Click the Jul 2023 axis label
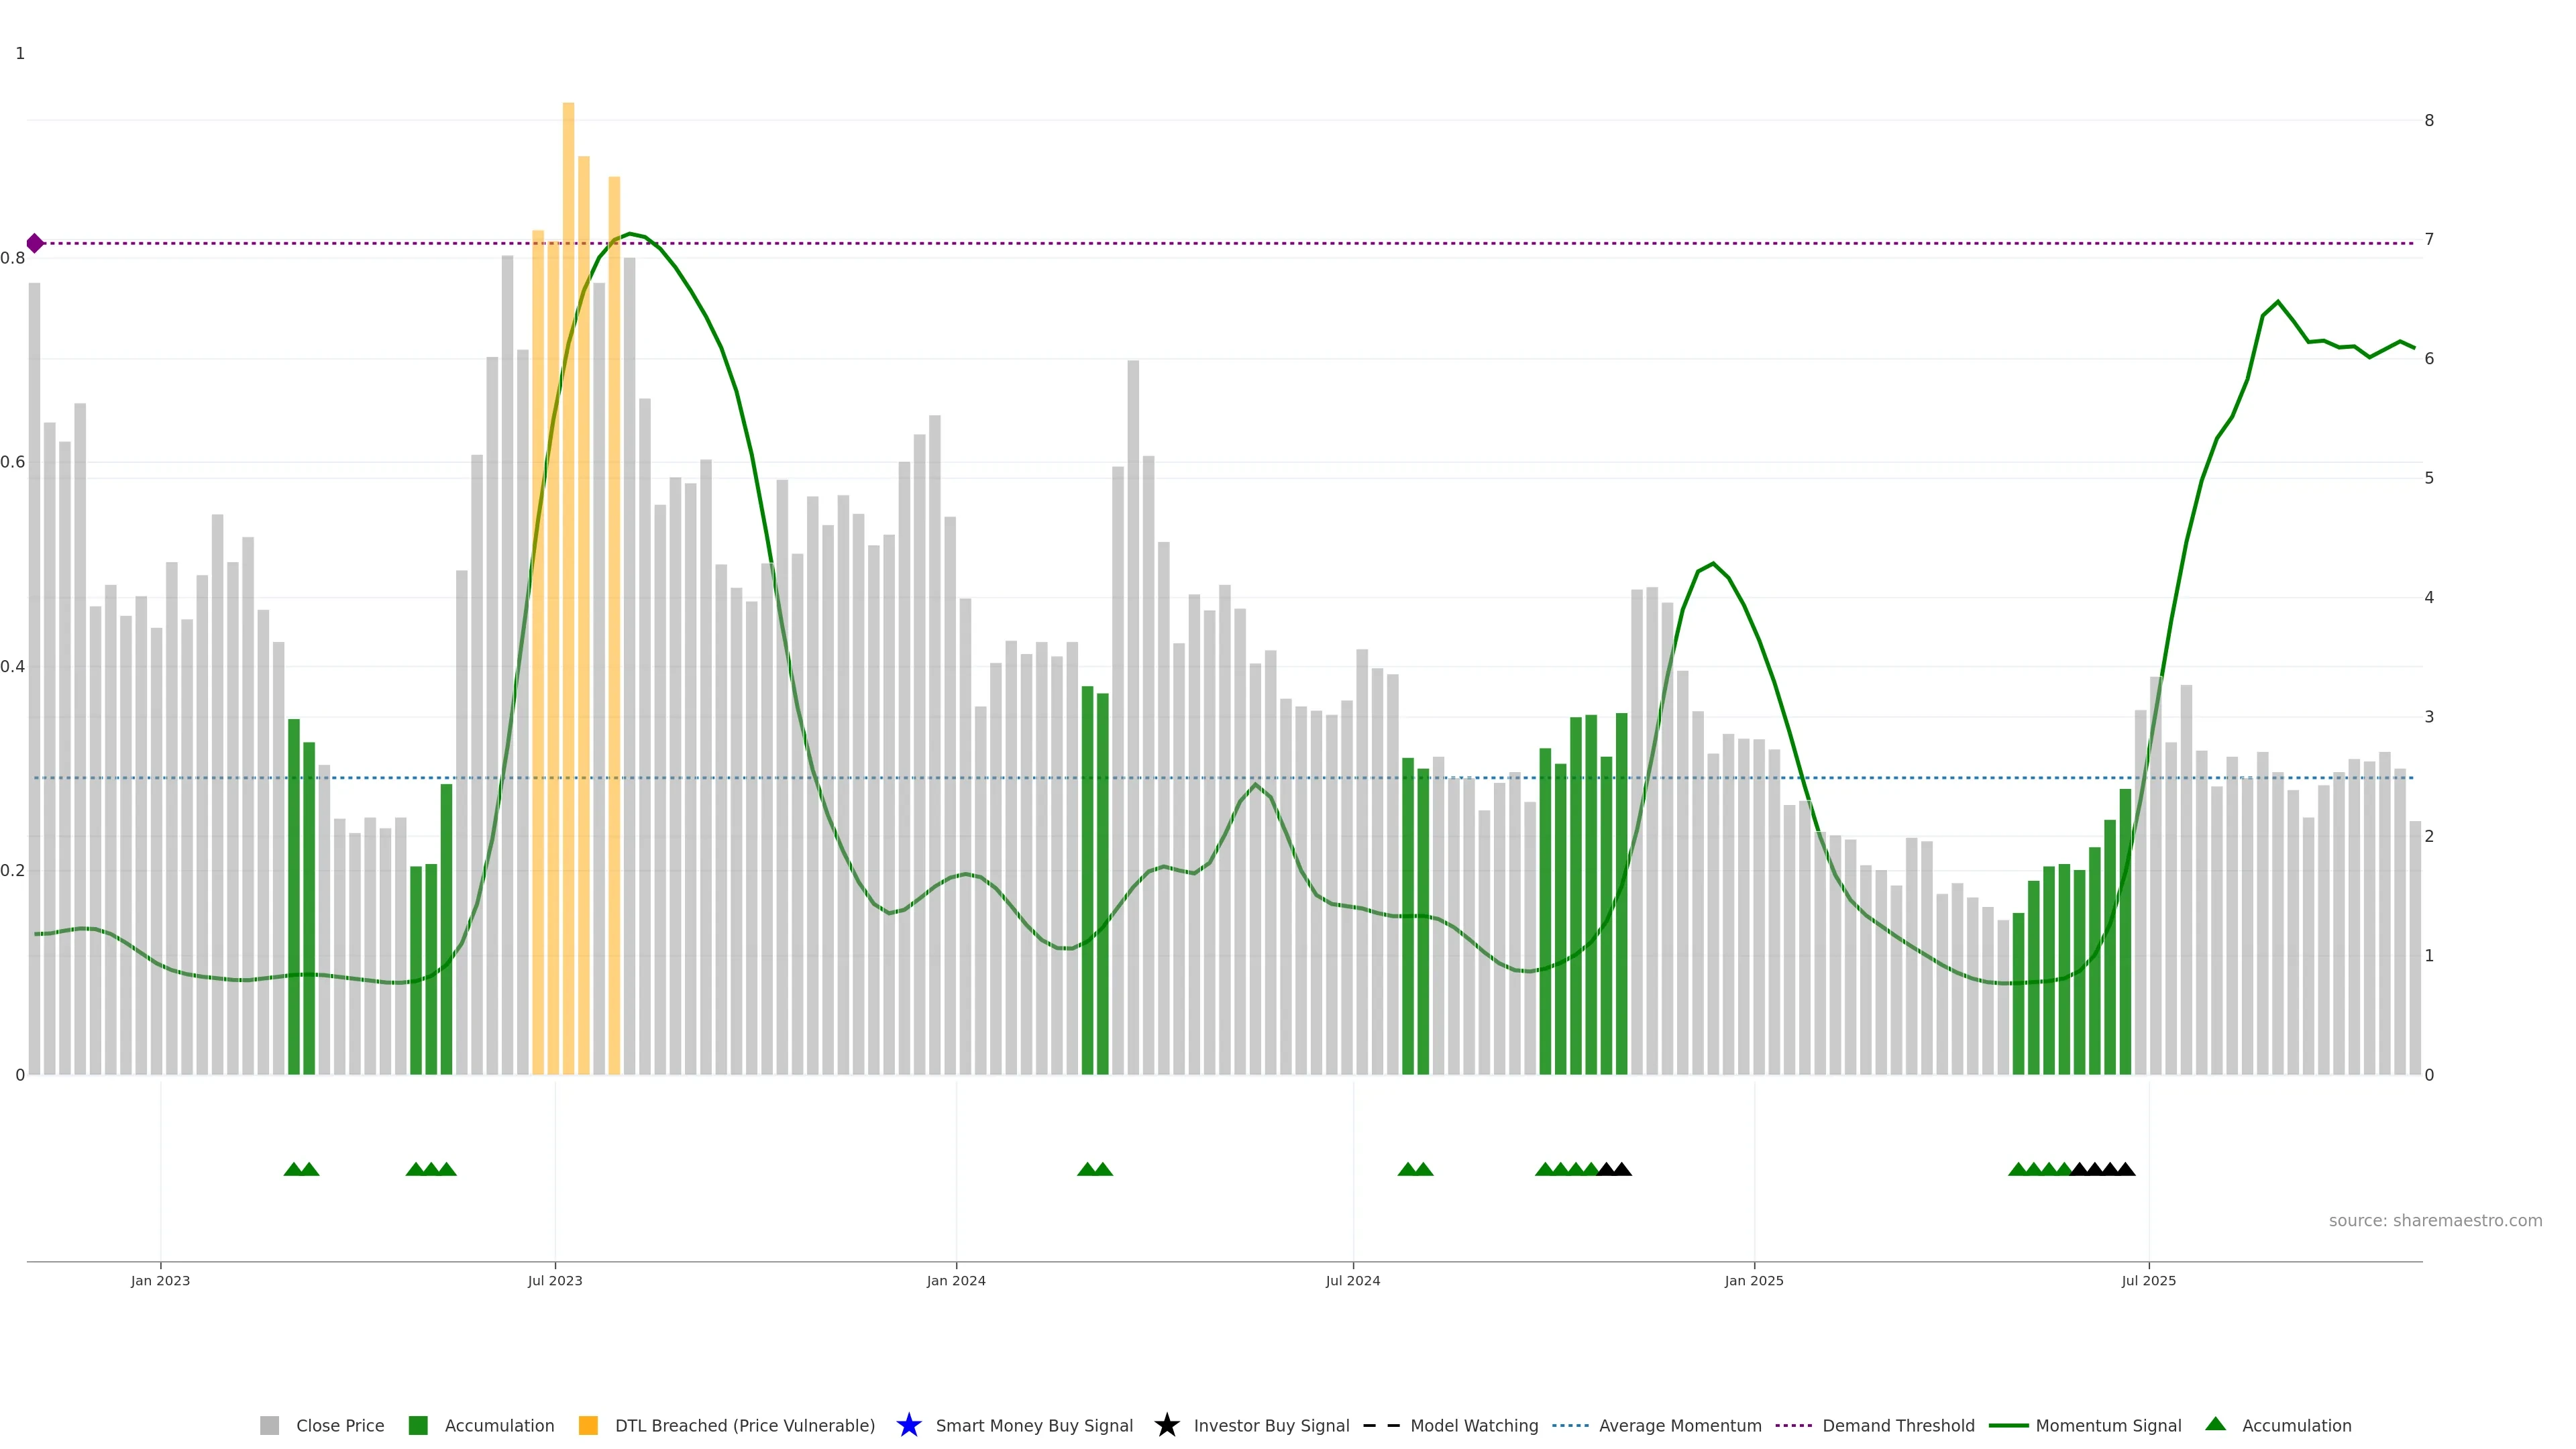The width and height of the screenshot is (2576, 1449). (x=555, y=1280)
